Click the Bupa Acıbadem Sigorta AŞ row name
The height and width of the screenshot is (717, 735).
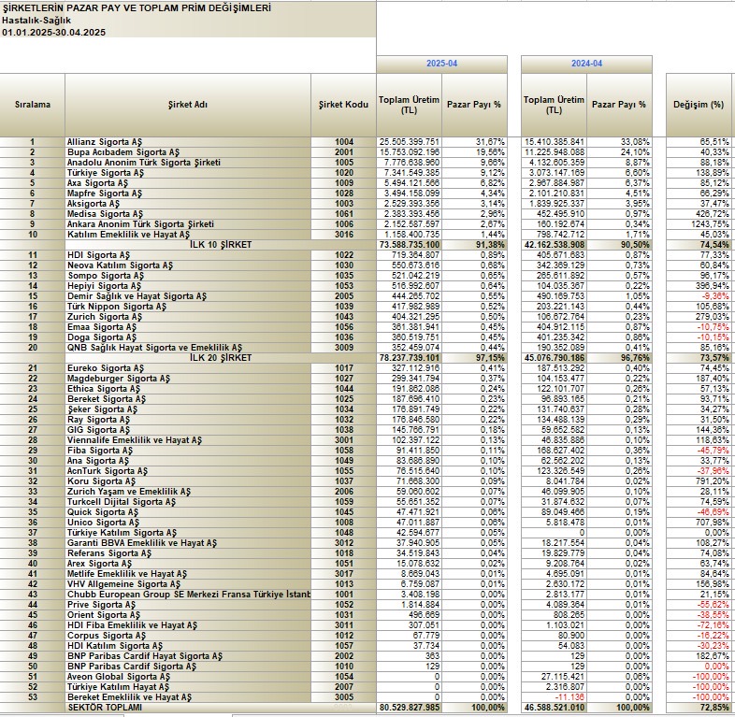[123, 152]
